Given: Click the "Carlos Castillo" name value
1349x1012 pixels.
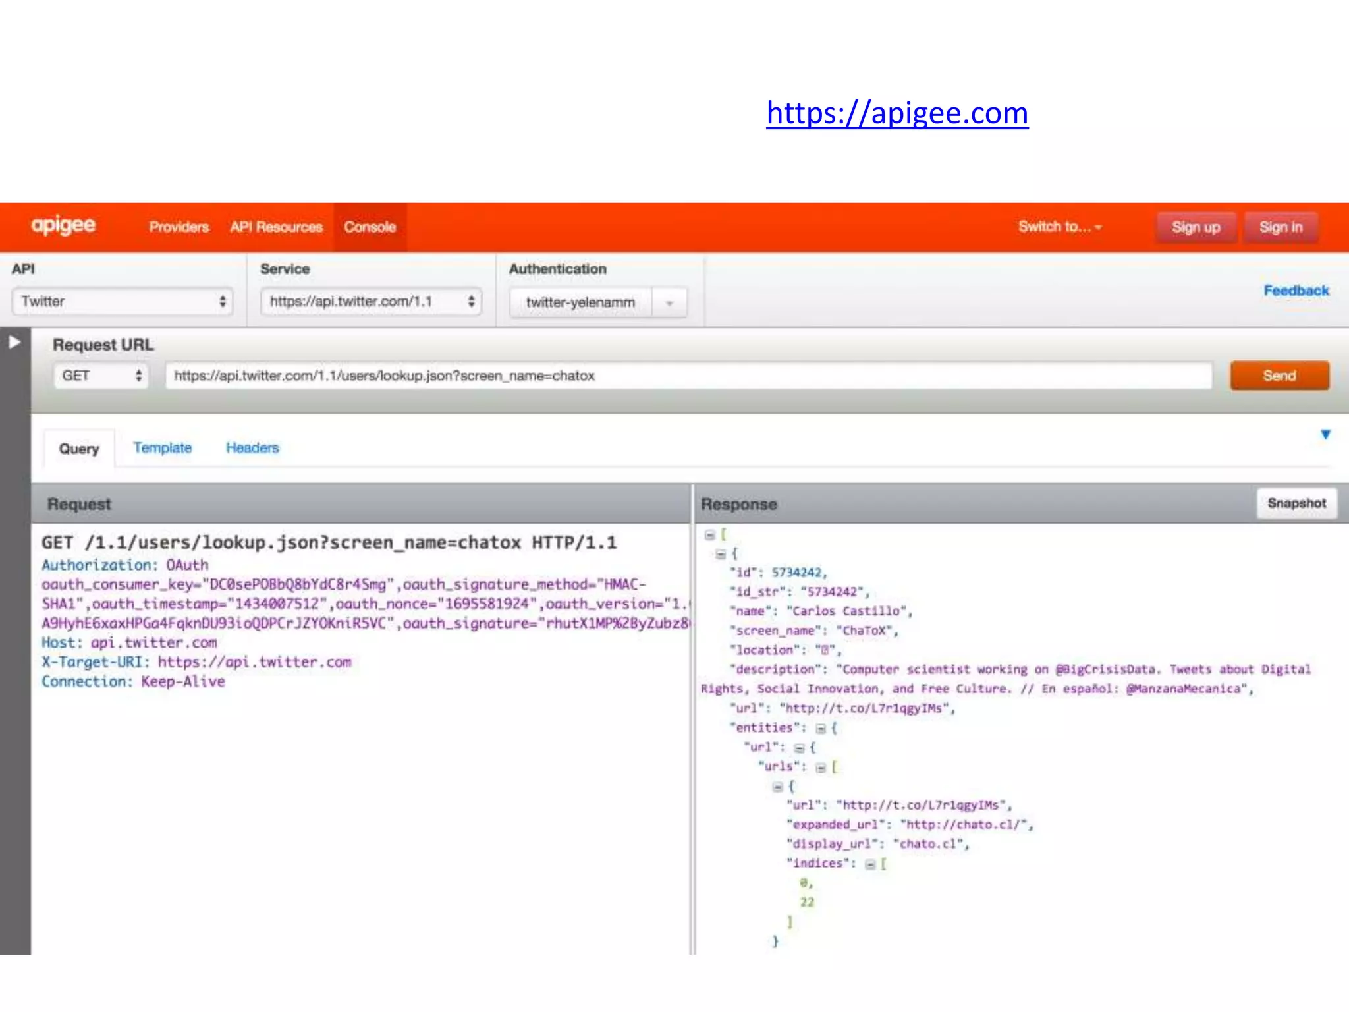Looking at the screenshot, I should 848,611.
